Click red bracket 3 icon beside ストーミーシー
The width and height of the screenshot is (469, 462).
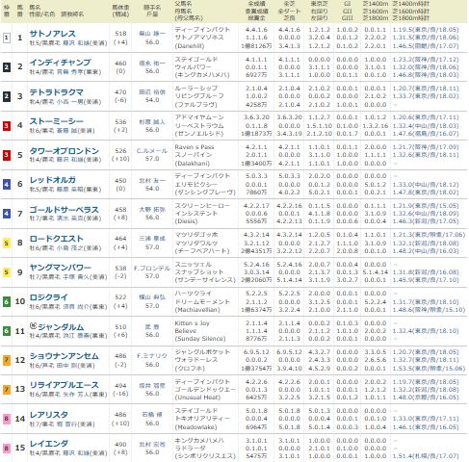coord(6,126)
